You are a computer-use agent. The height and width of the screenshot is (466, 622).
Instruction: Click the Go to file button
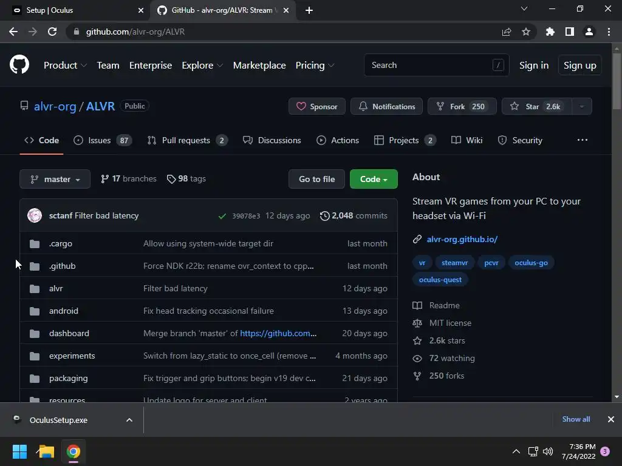tap(316, 179)
